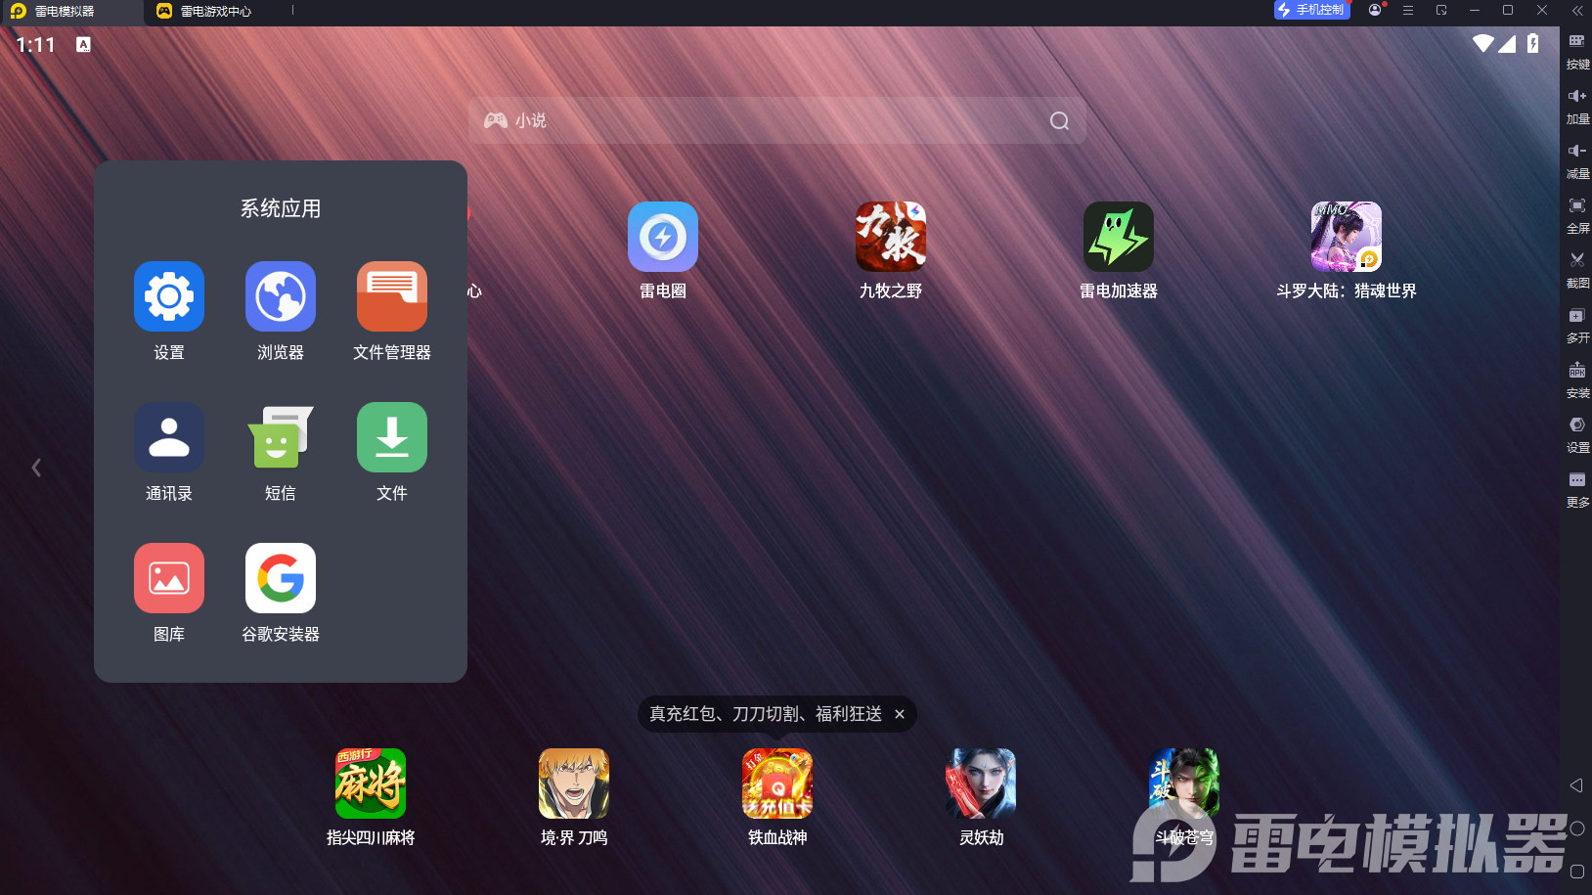Open the 灵妖劫 game
This screenshot has height=895, width=1592.
[981, 783]
